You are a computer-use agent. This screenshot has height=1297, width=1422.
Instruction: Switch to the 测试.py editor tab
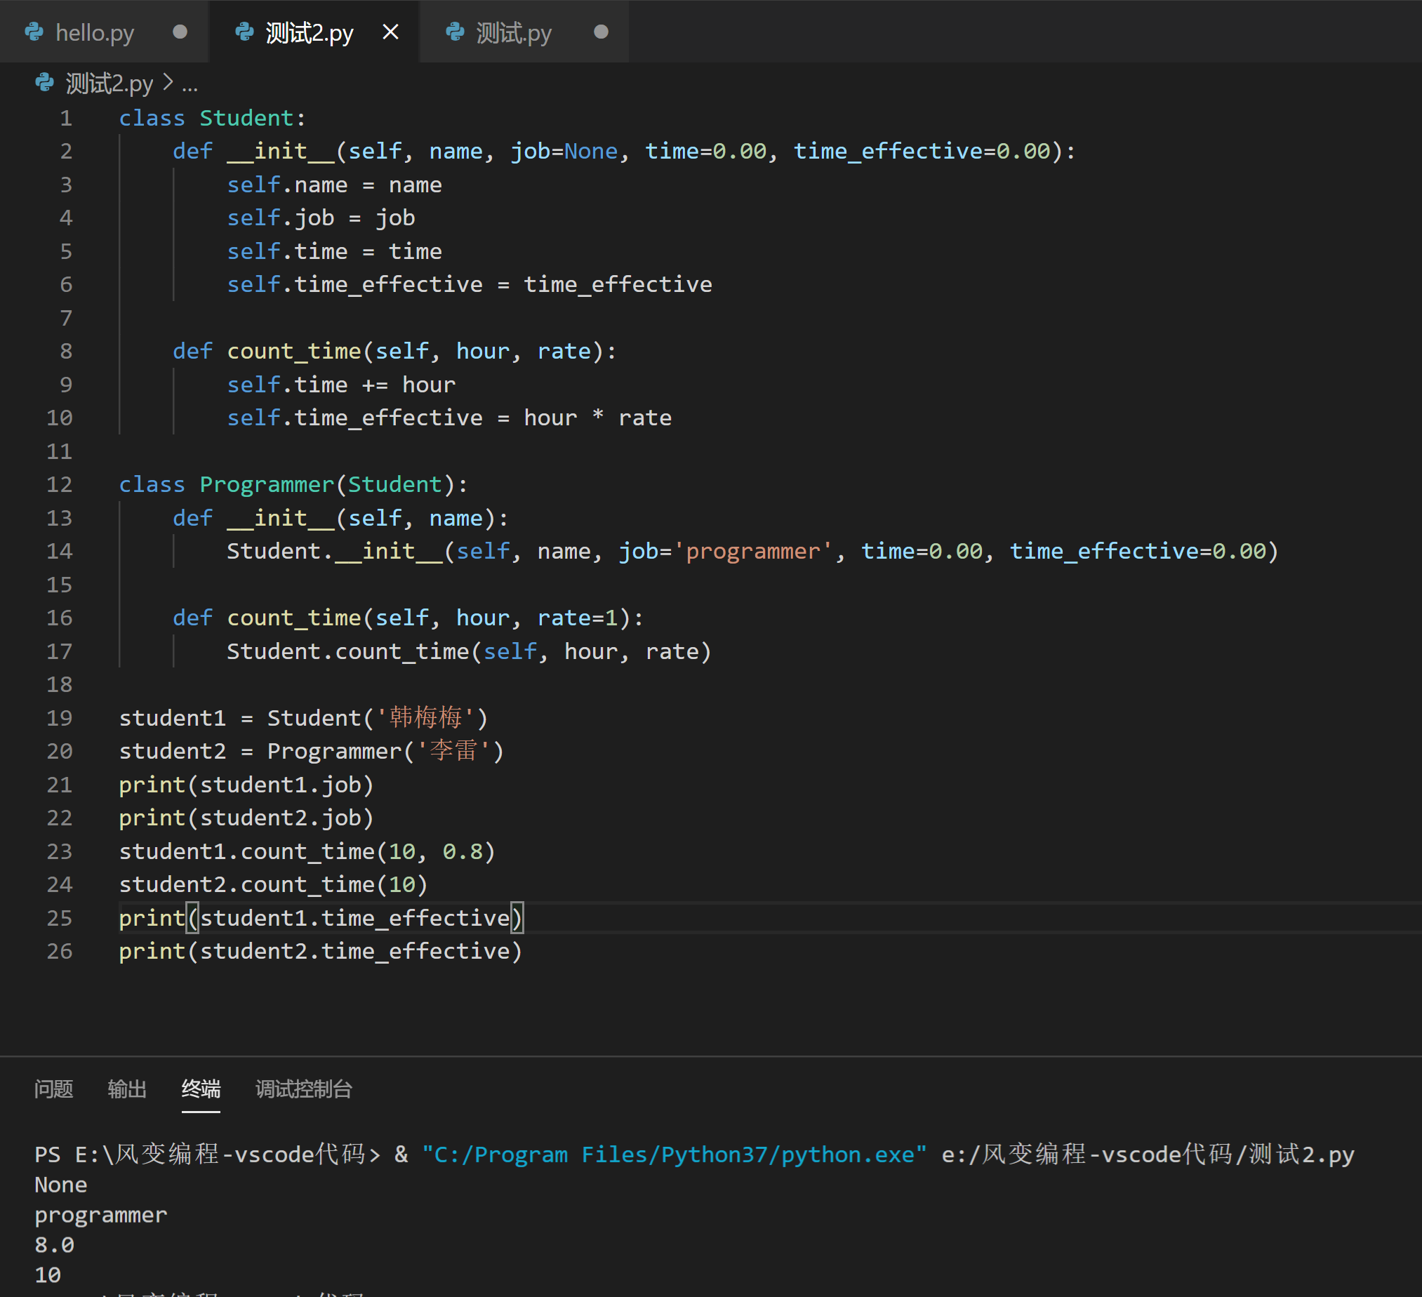(x=524, y=32)
